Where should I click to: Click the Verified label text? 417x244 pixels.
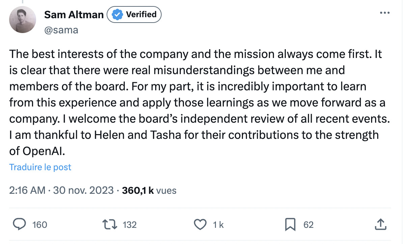click(141, 14)
